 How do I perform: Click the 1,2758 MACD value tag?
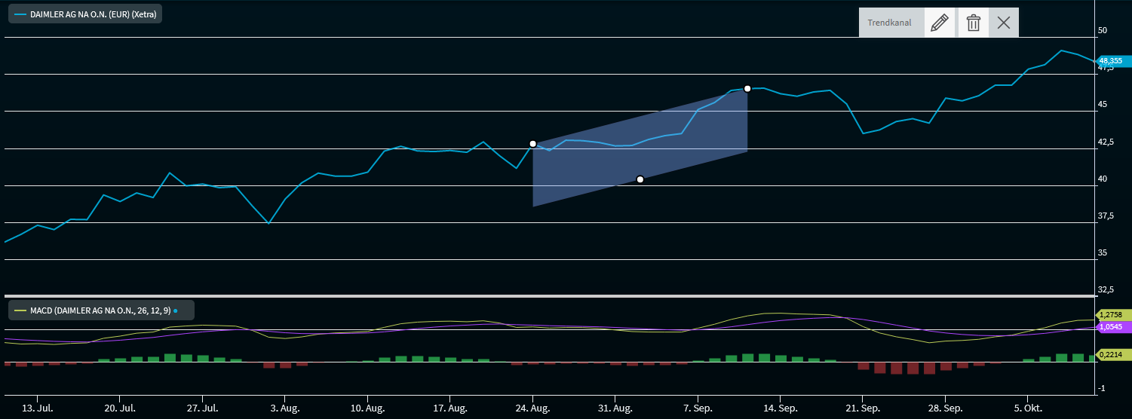[x=1110, y=314]
